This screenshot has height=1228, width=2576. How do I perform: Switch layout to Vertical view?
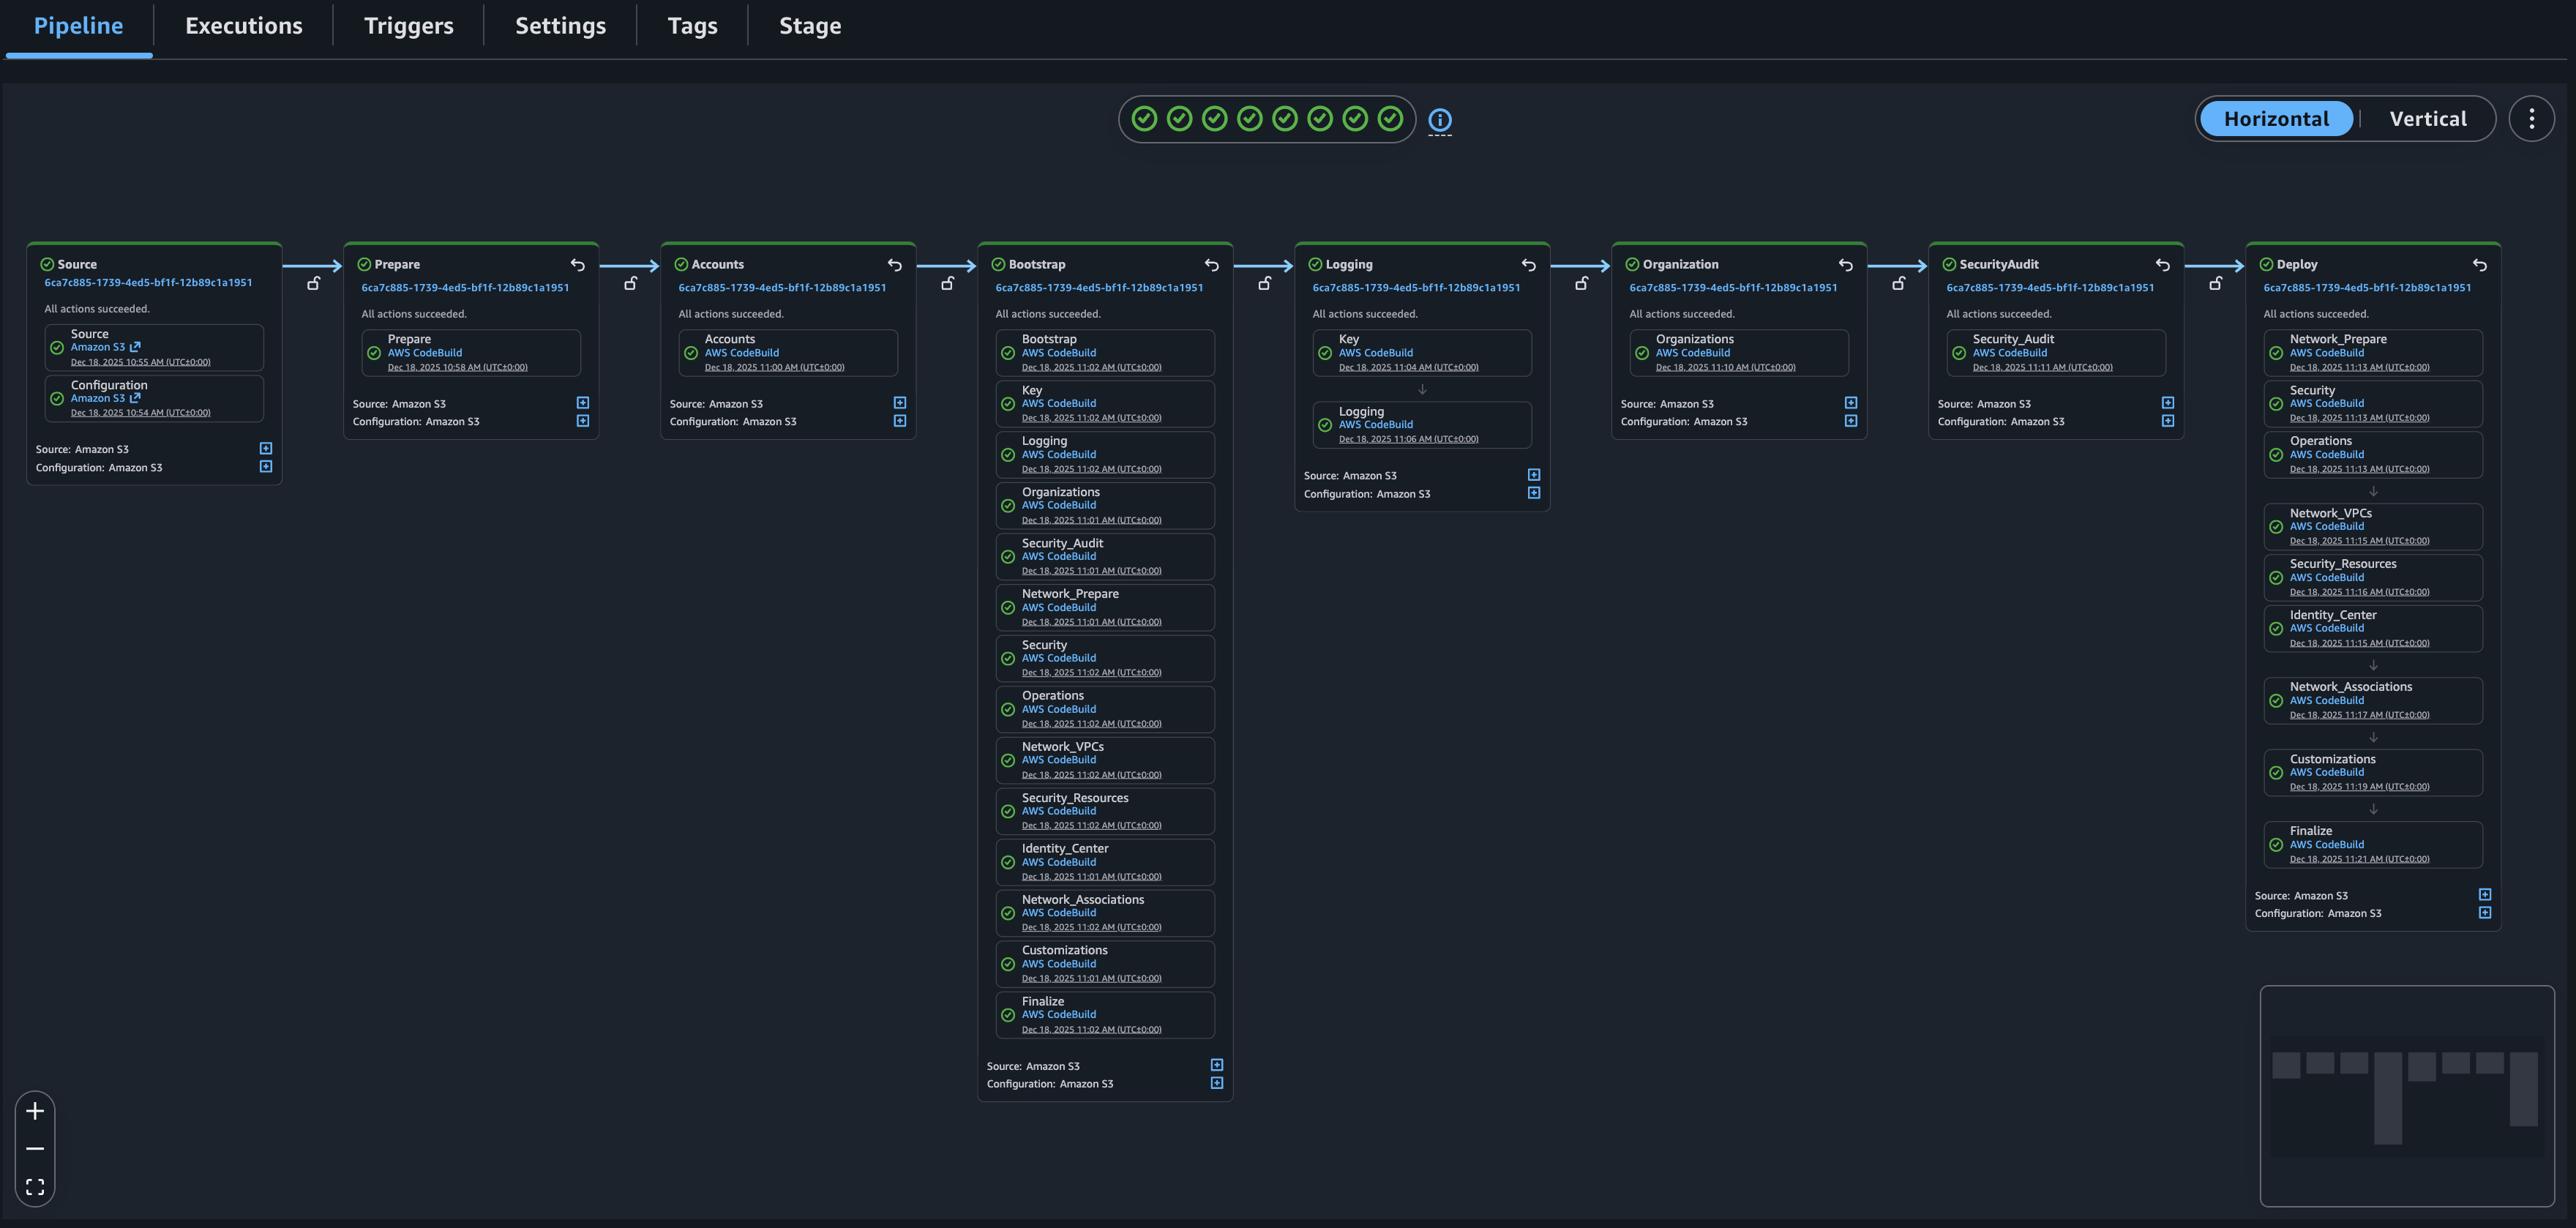[x=2427, y=119]
